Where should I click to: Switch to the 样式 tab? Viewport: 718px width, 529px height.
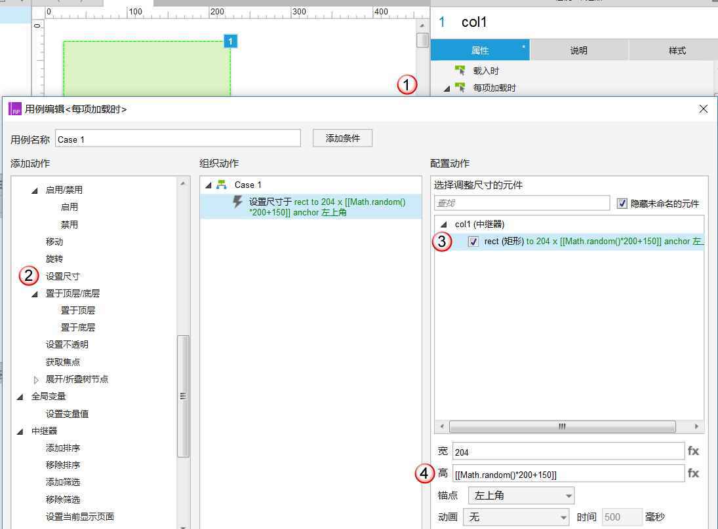(x=673, y=50)
